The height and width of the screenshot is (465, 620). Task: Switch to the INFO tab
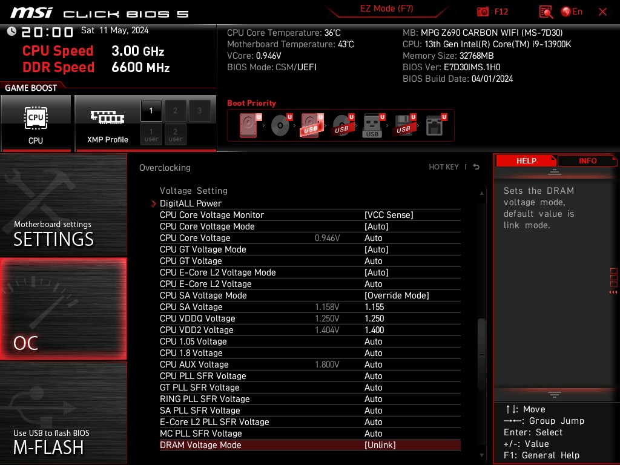tap(587, 160)
